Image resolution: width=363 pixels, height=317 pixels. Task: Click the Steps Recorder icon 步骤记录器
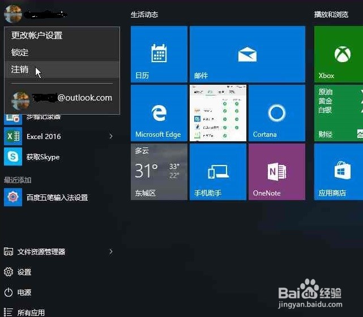pyautogui.click(x=13, y=119)
